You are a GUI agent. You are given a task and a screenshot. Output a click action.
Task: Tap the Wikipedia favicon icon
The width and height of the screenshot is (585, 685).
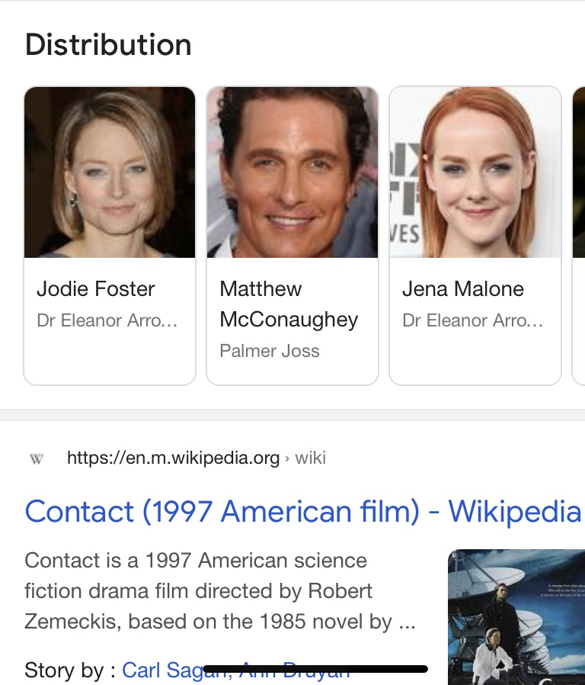click(36, 458)
